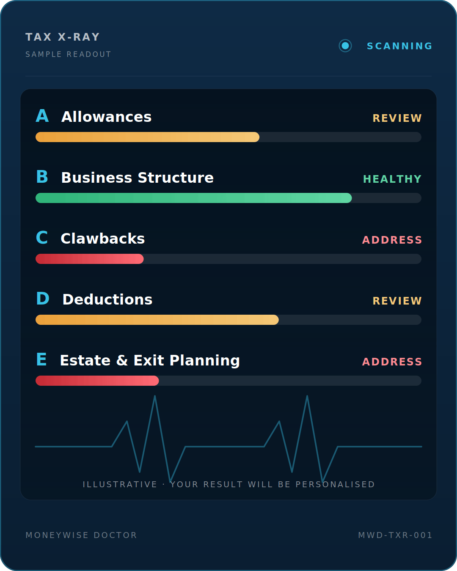Click the REVIEW status beside Allowances
The width and height of the screenshot is (457, 571).
click(x=397, y=118)
